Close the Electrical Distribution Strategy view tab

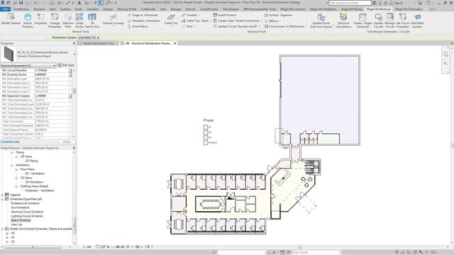[x=175, y=43]
